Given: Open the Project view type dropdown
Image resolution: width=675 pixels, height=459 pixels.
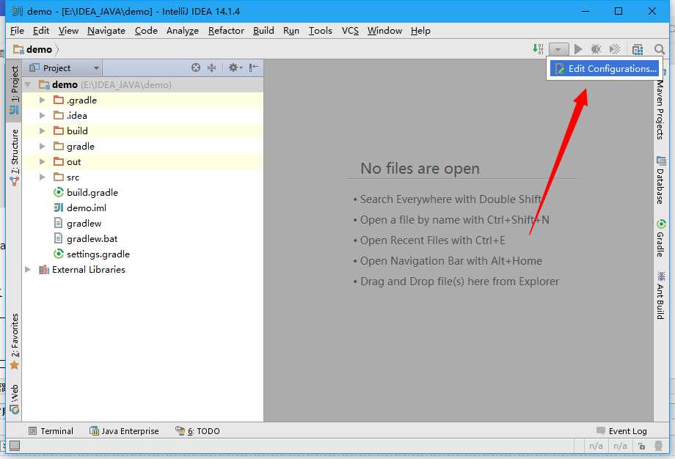Looking at the screenshot, I should tap(65, 68).
